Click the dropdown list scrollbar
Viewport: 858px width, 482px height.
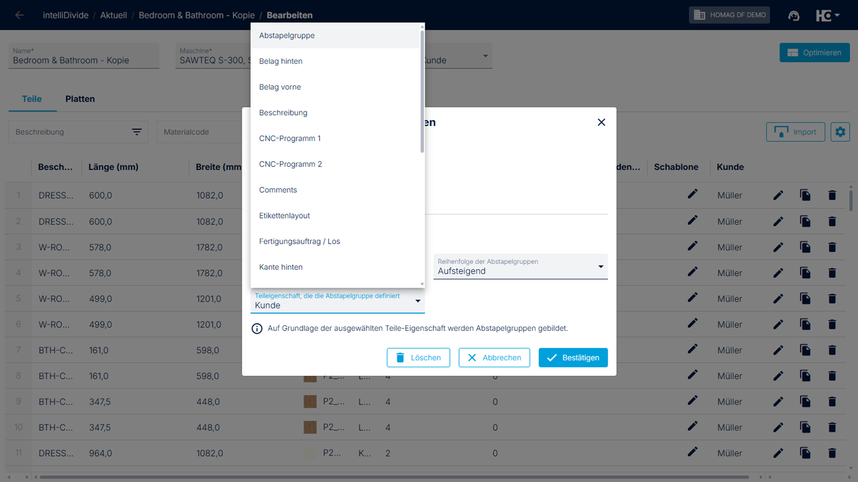point(422,91)
